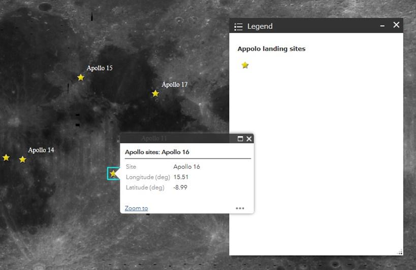
Task: Click the star symbol in Legend
Action: pyautogui.click(x=245, y=65)
